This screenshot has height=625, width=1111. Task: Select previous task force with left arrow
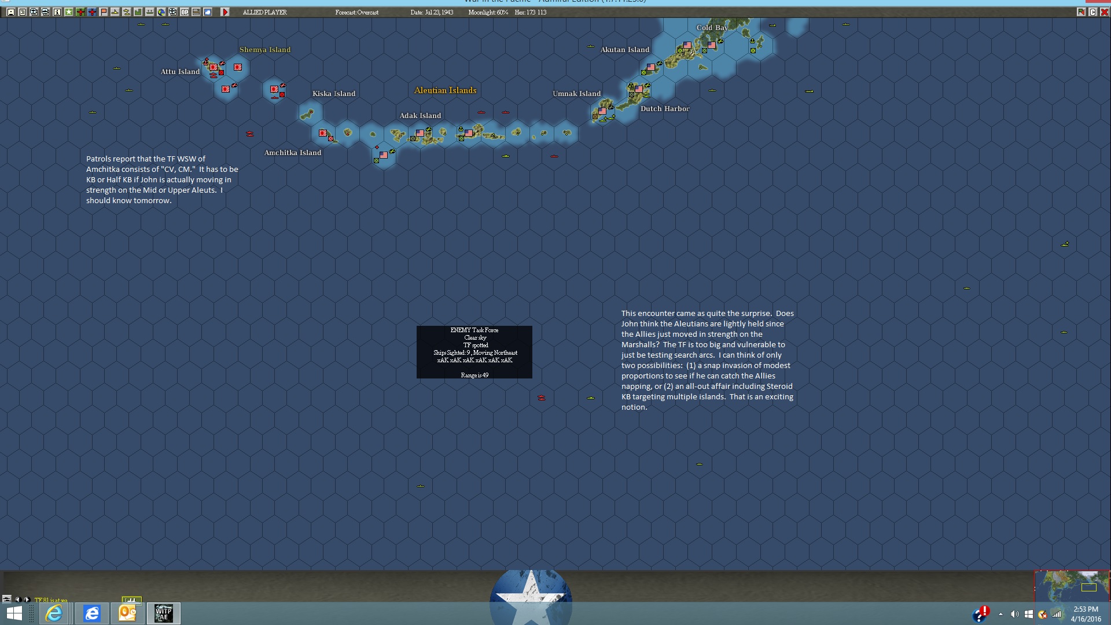(x=17, y=600)
